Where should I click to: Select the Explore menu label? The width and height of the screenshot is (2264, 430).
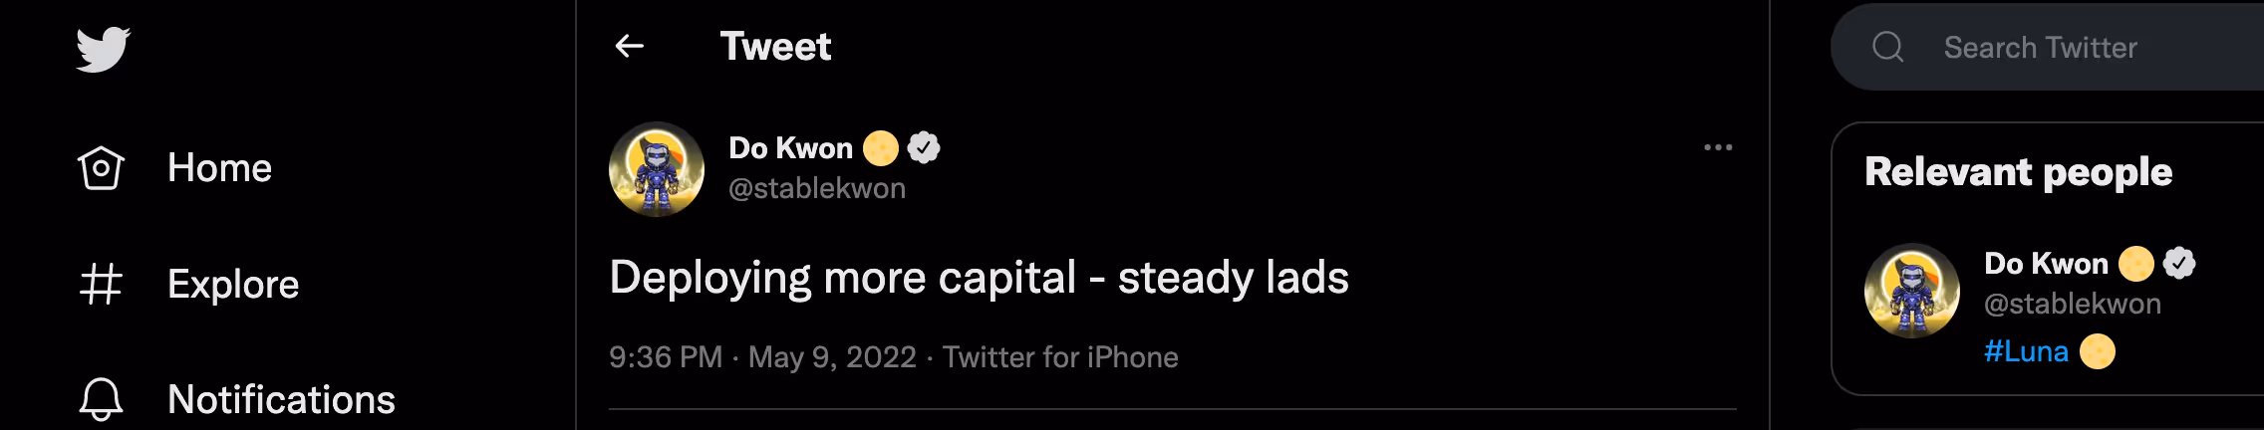pos(233,285)
